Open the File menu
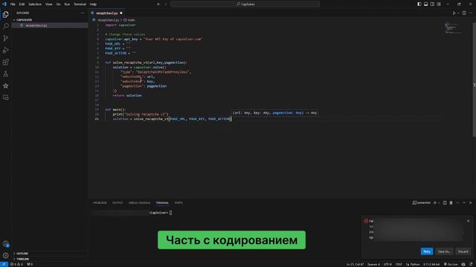Viewport: 476px width, 267px height. point(13,4)
